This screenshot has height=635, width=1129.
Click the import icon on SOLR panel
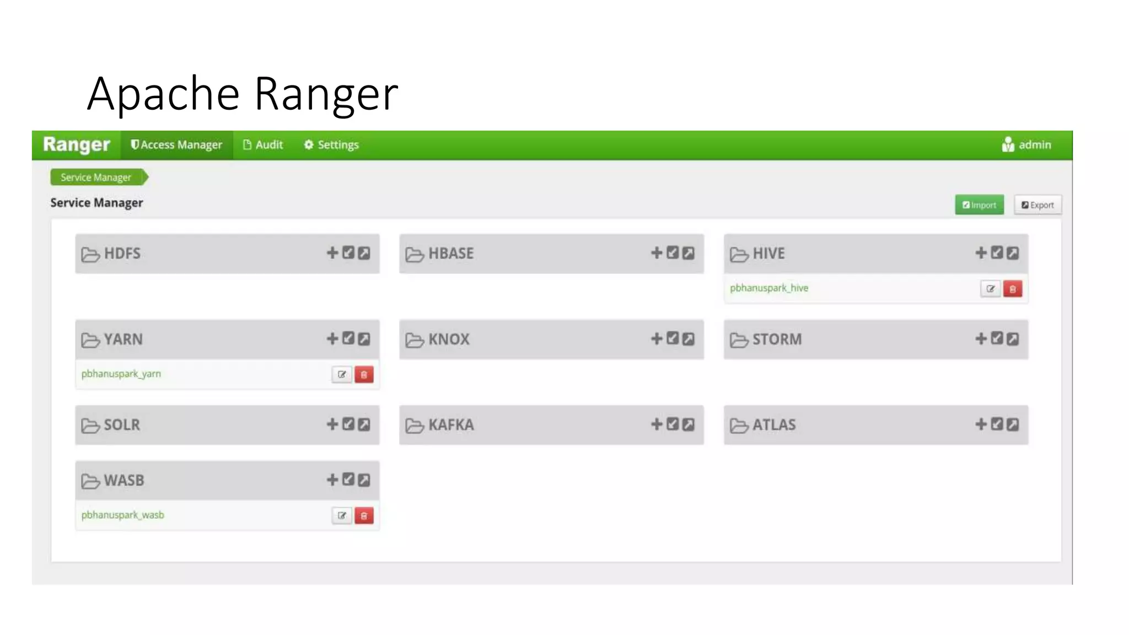click(x=348, y=424)
